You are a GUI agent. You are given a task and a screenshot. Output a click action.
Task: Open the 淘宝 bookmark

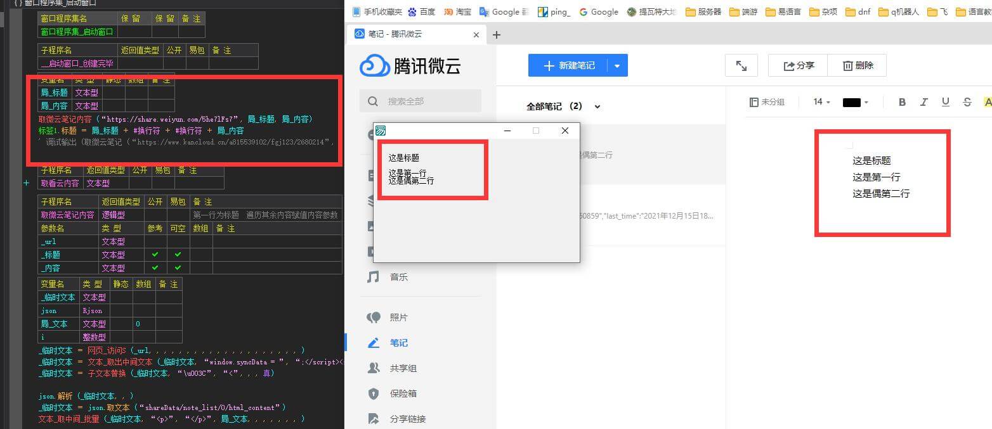point(457,11)
